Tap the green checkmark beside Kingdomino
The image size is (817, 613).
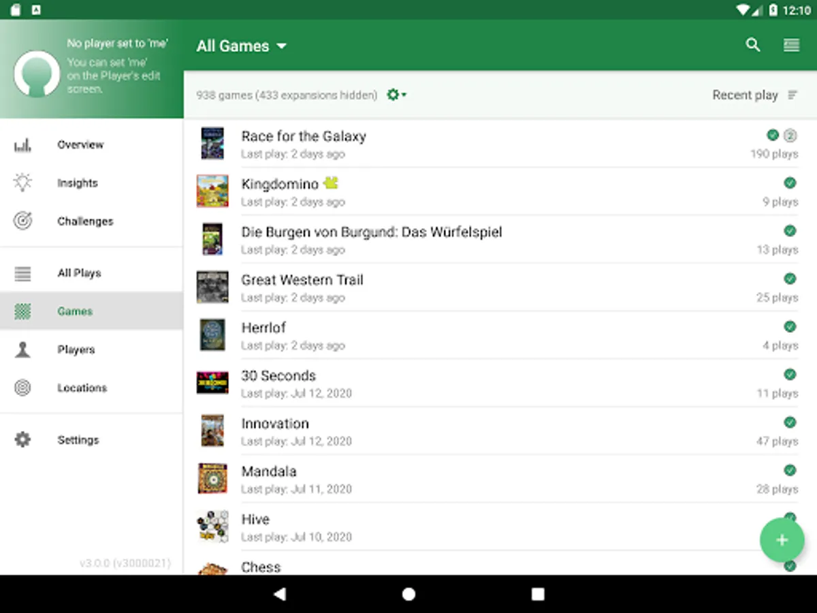point(790,183)
